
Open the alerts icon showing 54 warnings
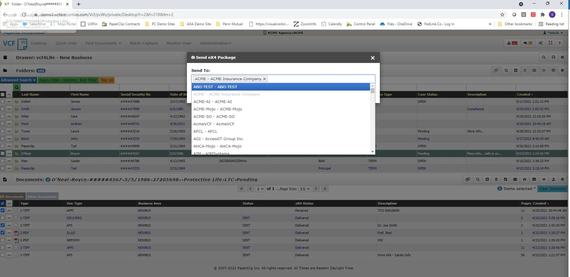512,43
